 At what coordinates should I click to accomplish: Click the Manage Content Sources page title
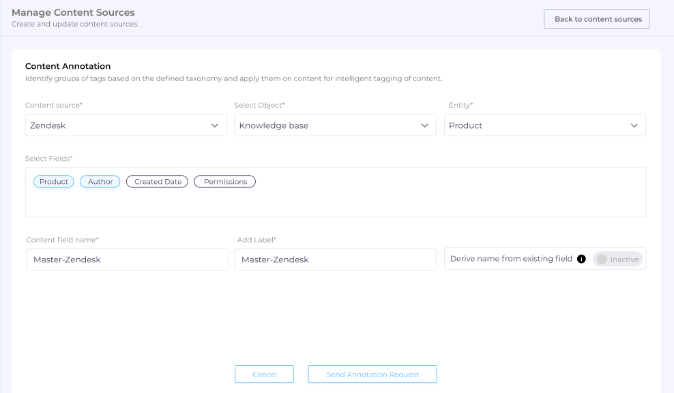click(x=73, y=12)
